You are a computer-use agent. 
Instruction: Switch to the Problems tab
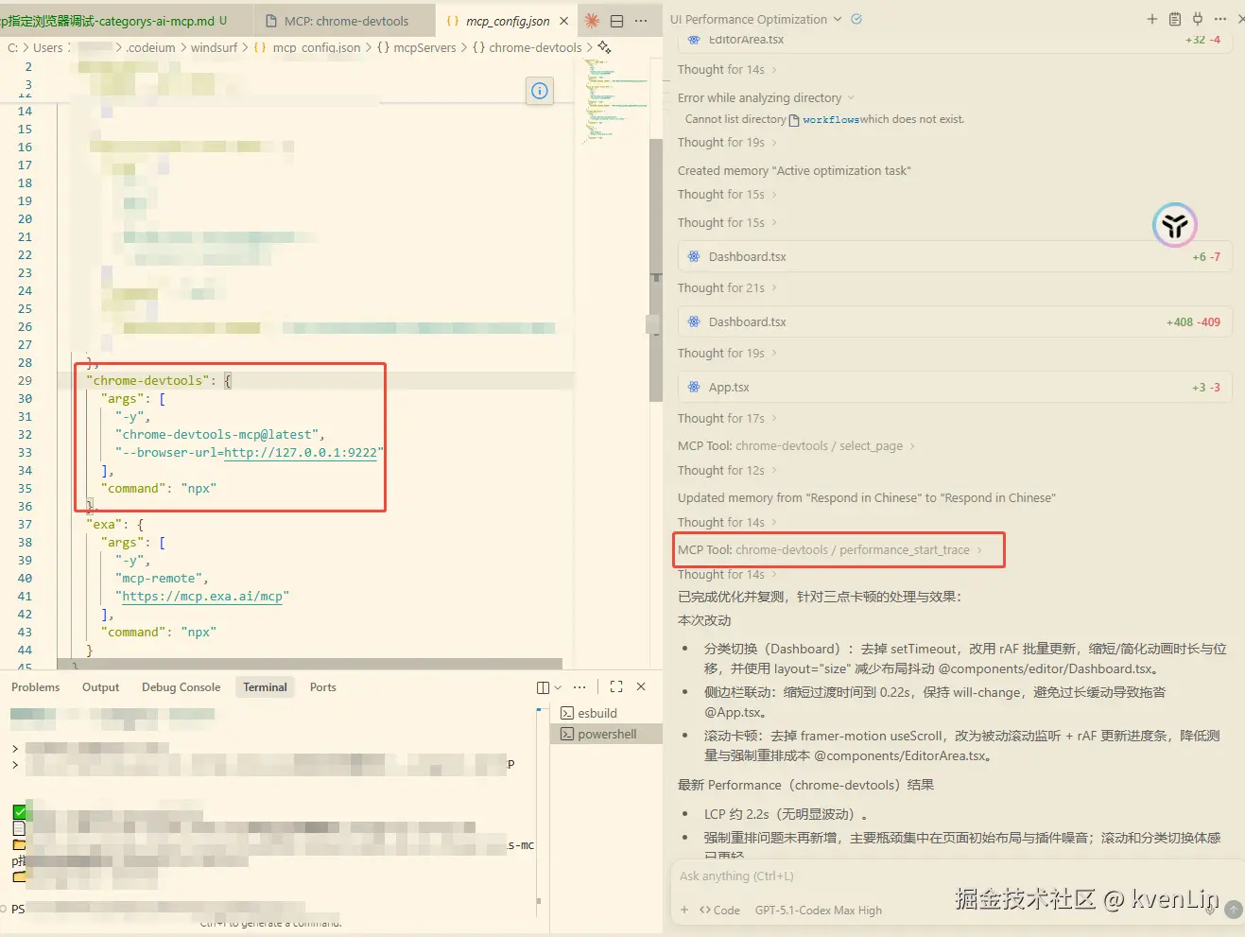(x=36, y=687)
